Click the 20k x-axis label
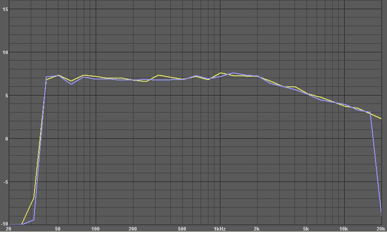 [x=381, y=229]
